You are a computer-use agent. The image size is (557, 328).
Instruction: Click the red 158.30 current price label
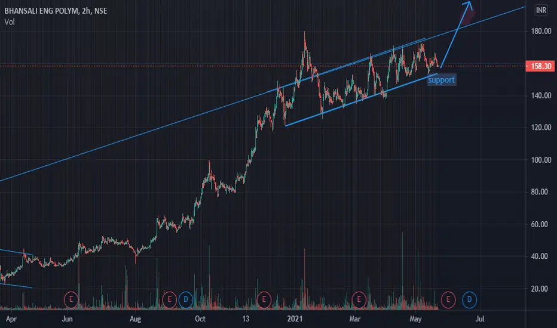(540, 66)
